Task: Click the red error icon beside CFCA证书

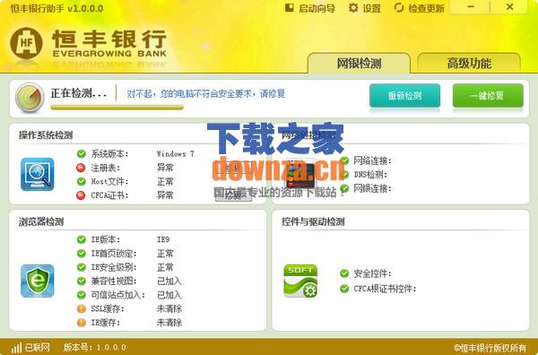Action: coord(81,195)
